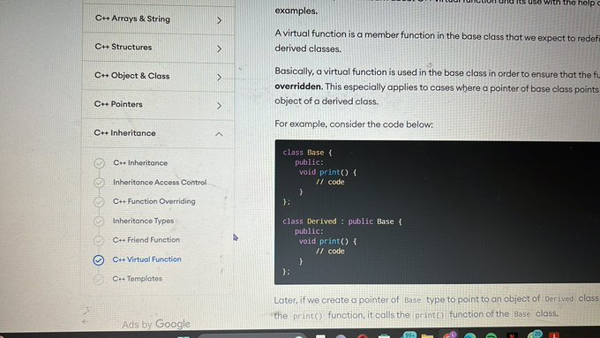Click the check circle beside Inheritance Types
This screenshot has height=338, width=600.
[99, 222]
